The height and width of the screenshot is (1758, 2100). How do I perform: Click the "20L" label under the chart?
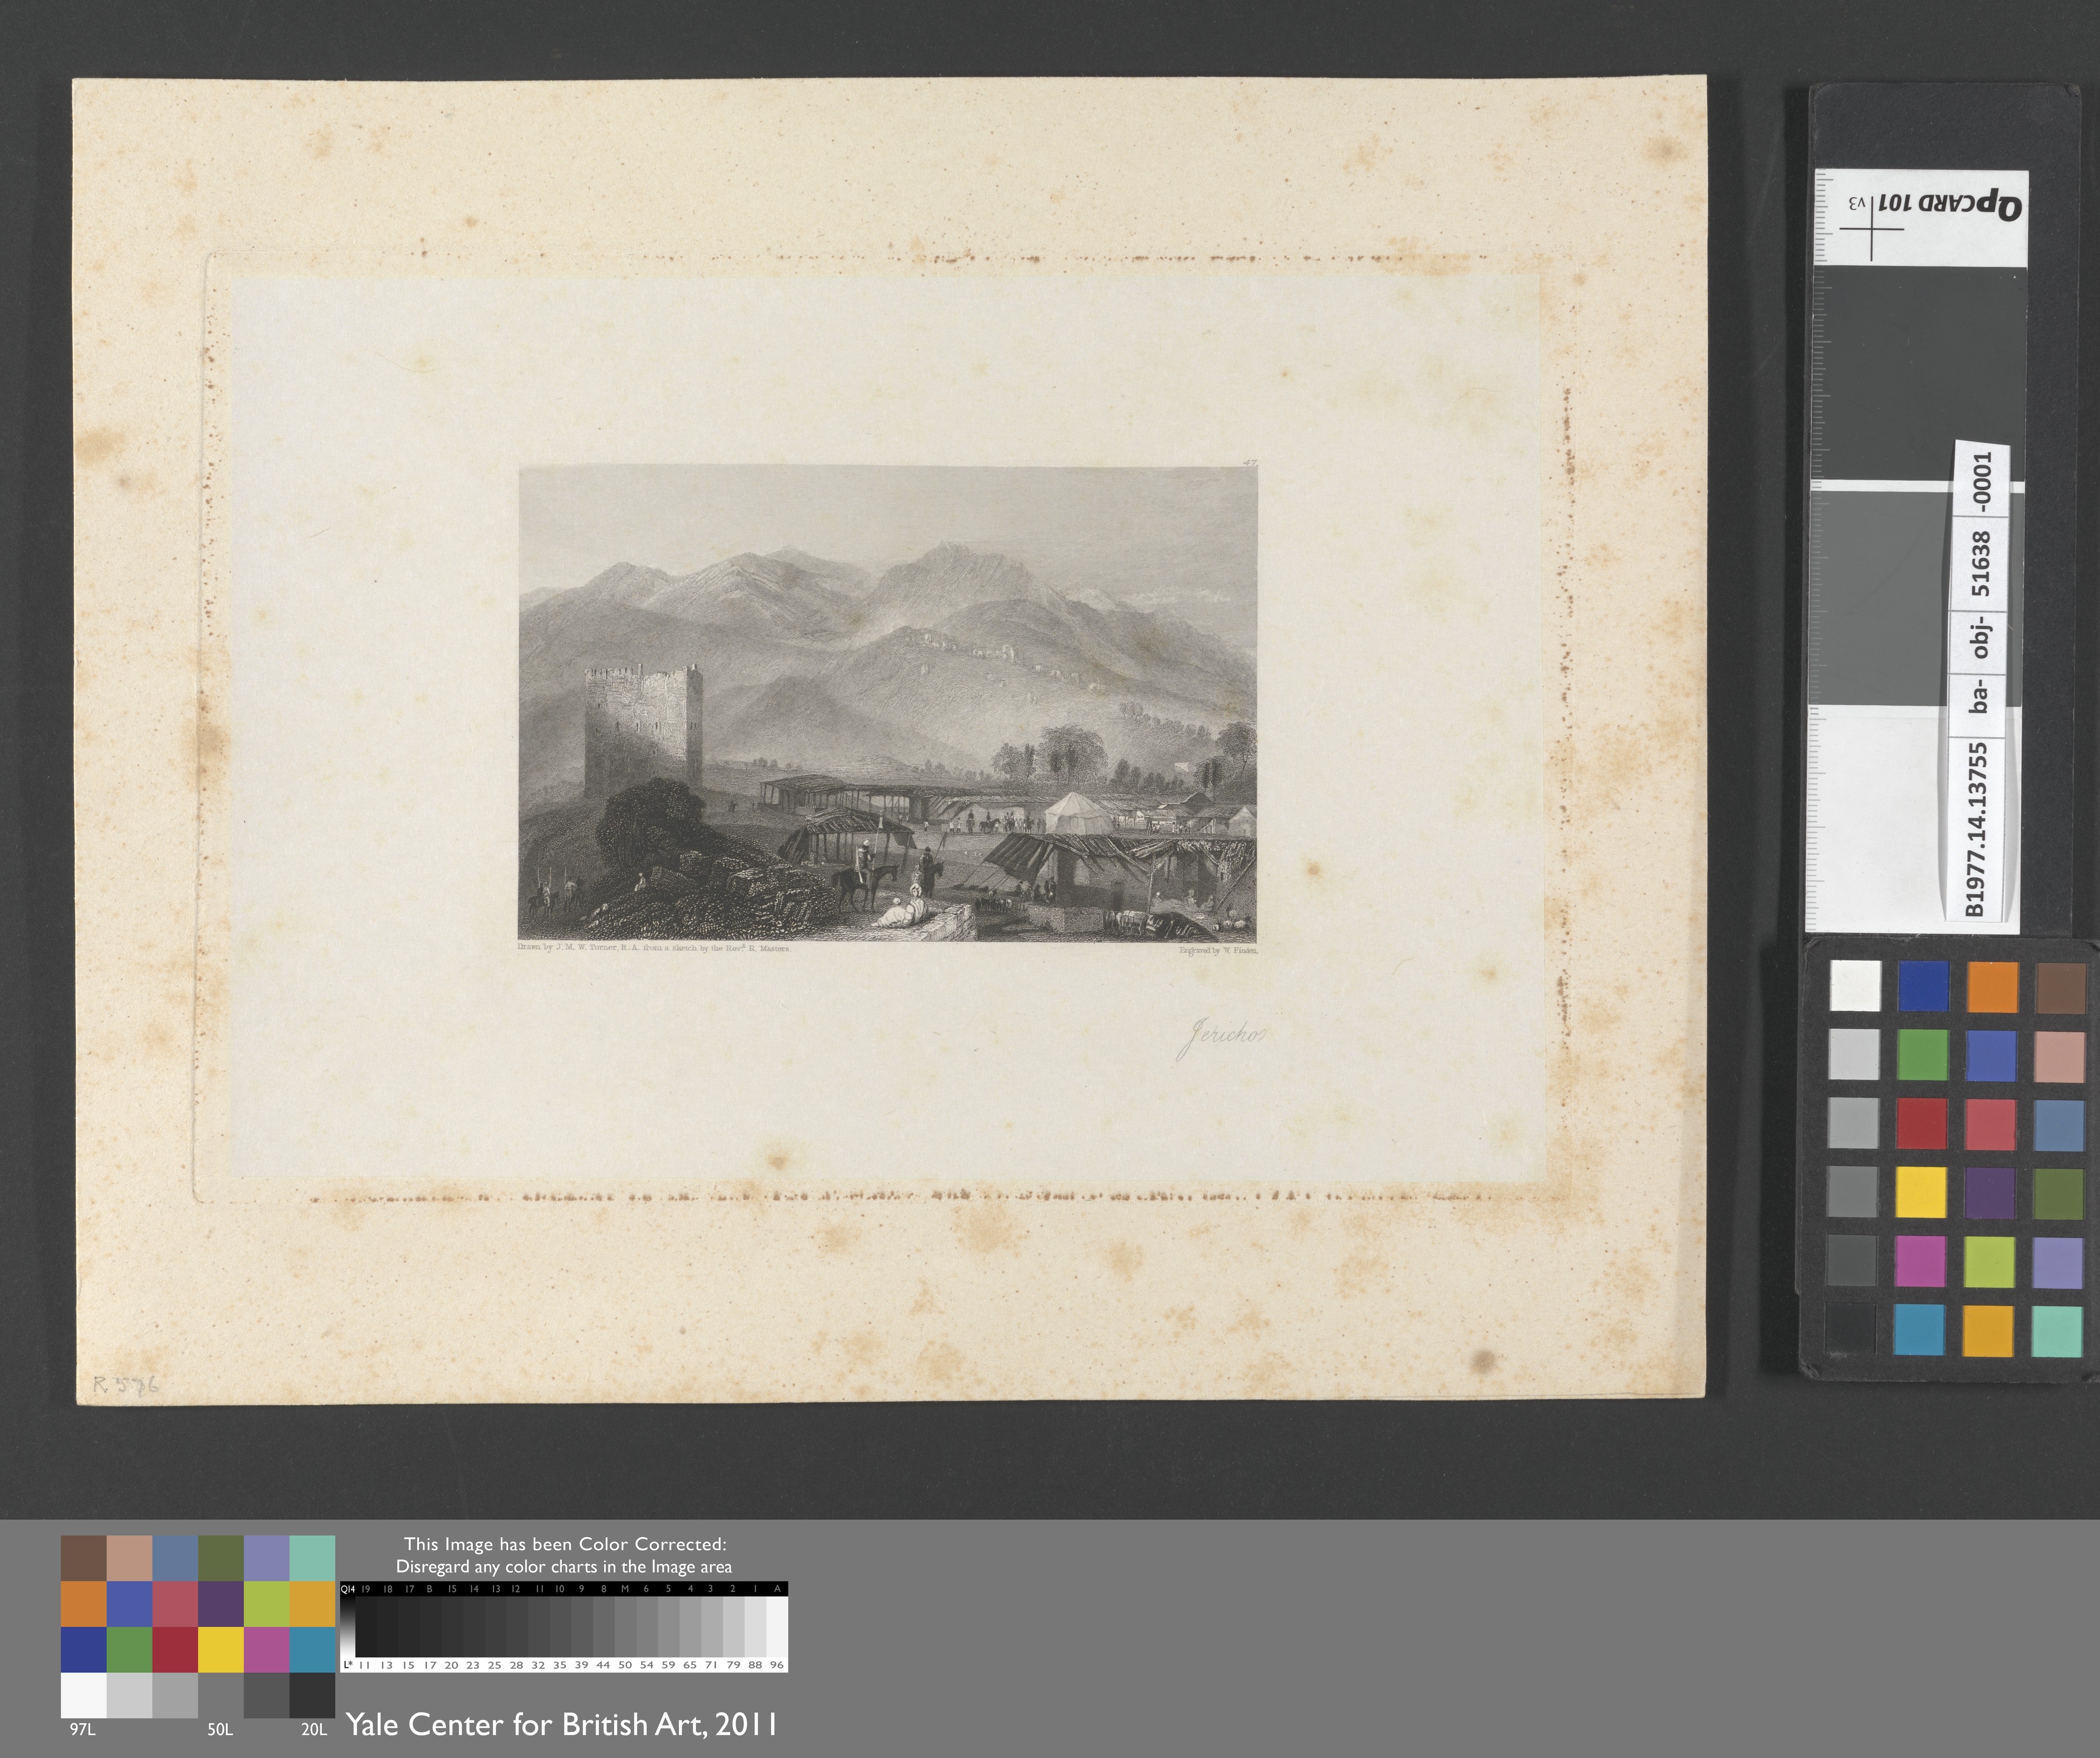coord(314,1729)
